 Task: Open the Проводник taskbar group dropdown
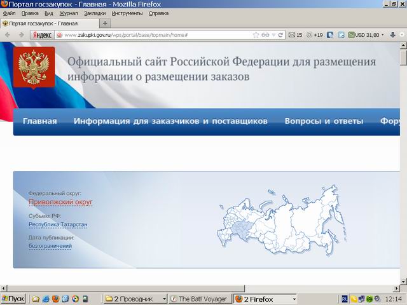(165, 299)
